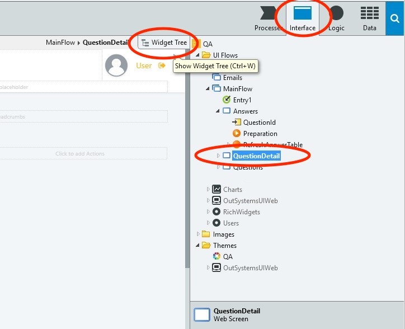Select the OutSystemsUIWeb icon under Themes
This screenshot has height=329, width=405.
216,267
